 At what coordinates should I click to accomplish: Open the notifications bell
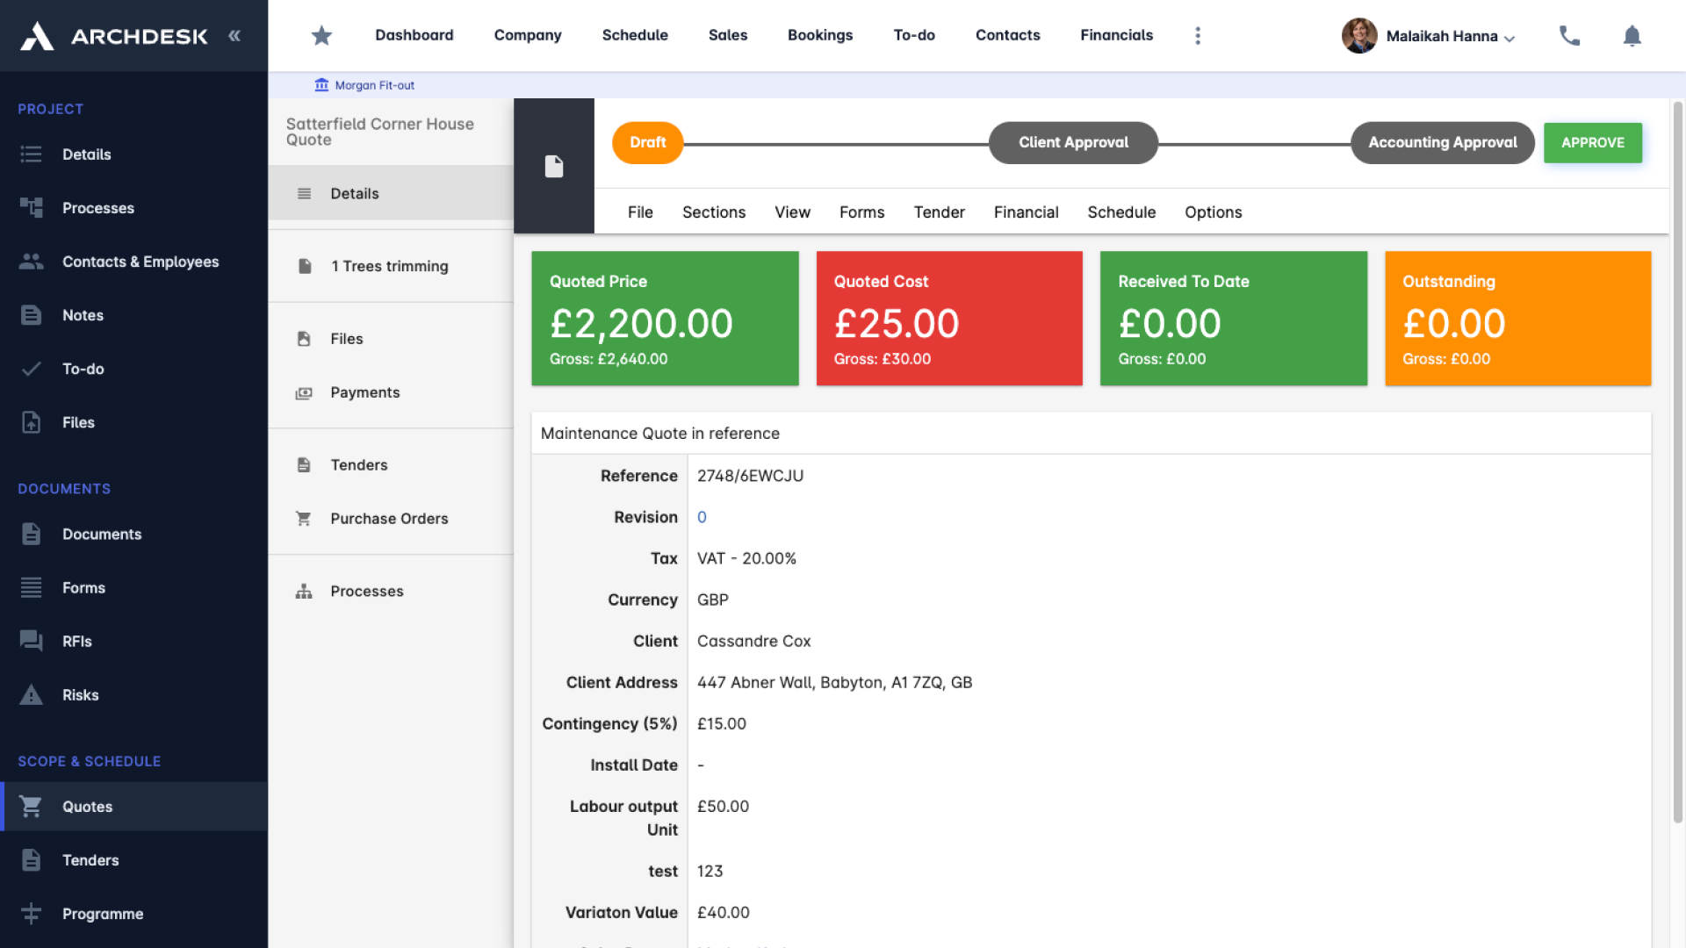pyautogui.click(x=1632, y=36)
